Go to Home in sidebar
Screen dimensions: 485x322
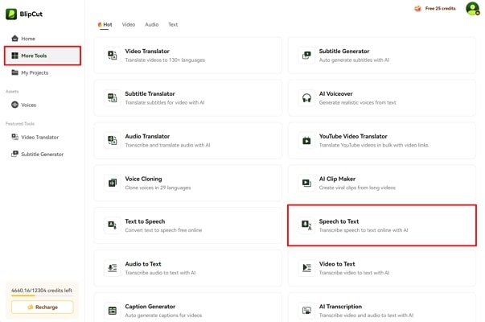[27, 39]
